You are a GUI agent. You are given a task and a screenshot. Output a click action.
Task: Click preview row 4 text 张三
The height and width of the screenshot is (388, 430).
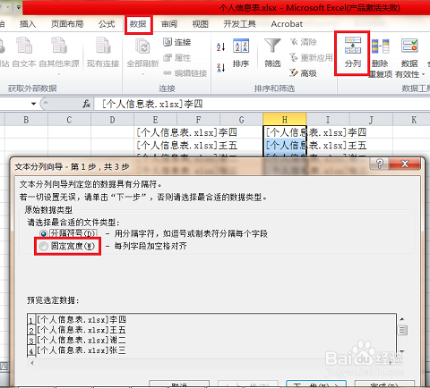coord(117,350)
